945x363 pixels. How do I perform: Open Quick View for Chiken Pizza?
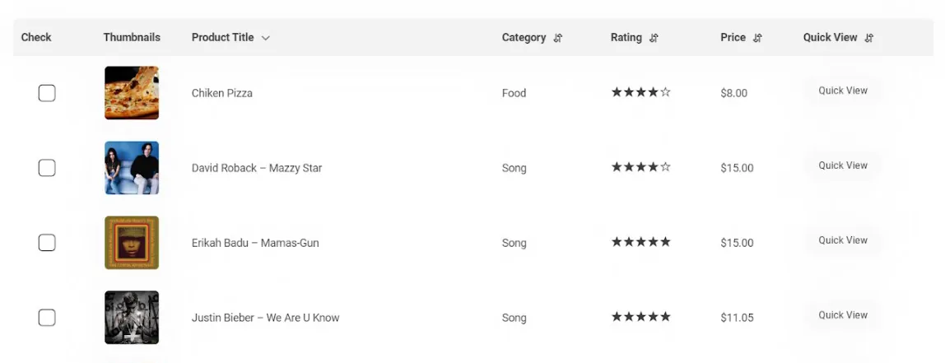[x=843, y=91]
